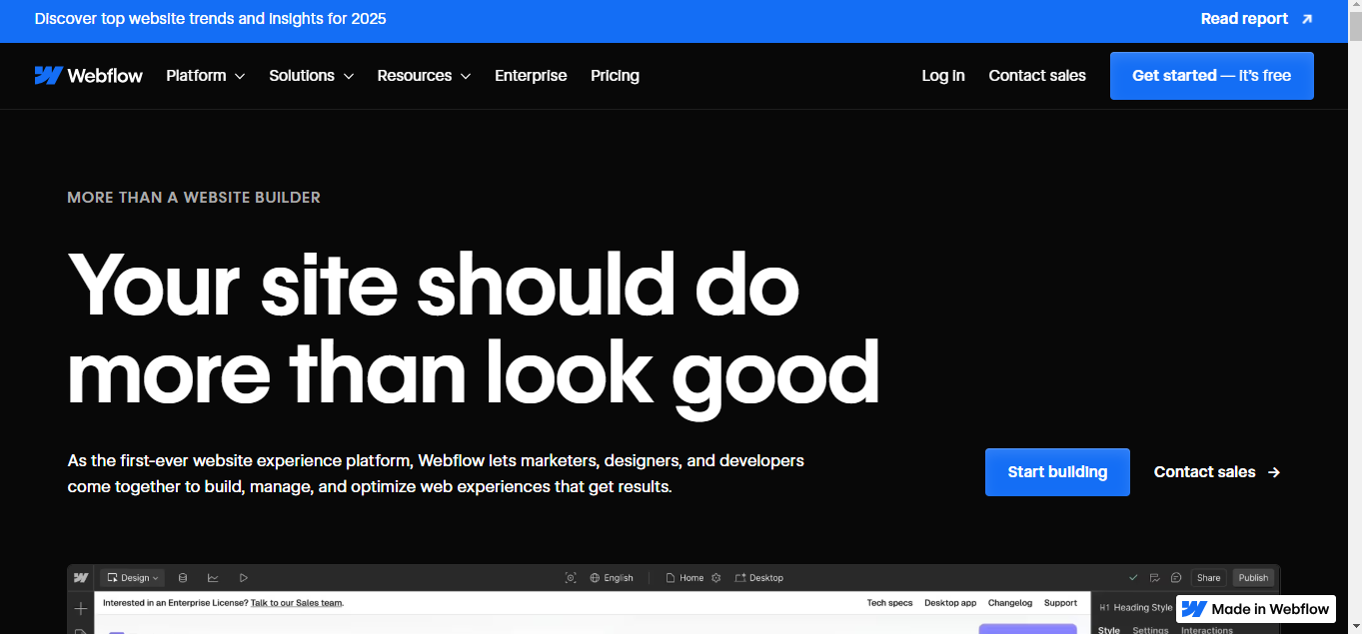The width and height of the screenshot is (1362, 634).
Task: Click Tech specs in the preview nav
Action: point(889,603)
